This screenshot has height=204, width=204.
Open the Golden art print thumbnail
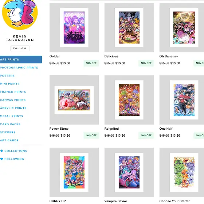point(74,27)
